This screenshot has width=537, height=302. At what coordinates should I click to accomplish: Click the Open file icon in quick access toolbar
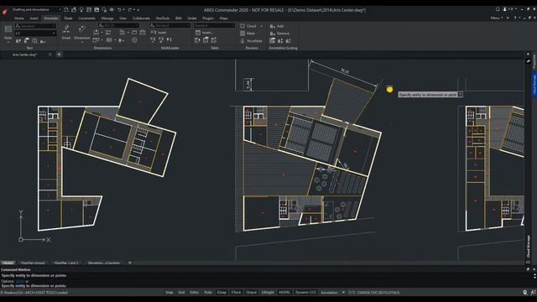[74, 10]
